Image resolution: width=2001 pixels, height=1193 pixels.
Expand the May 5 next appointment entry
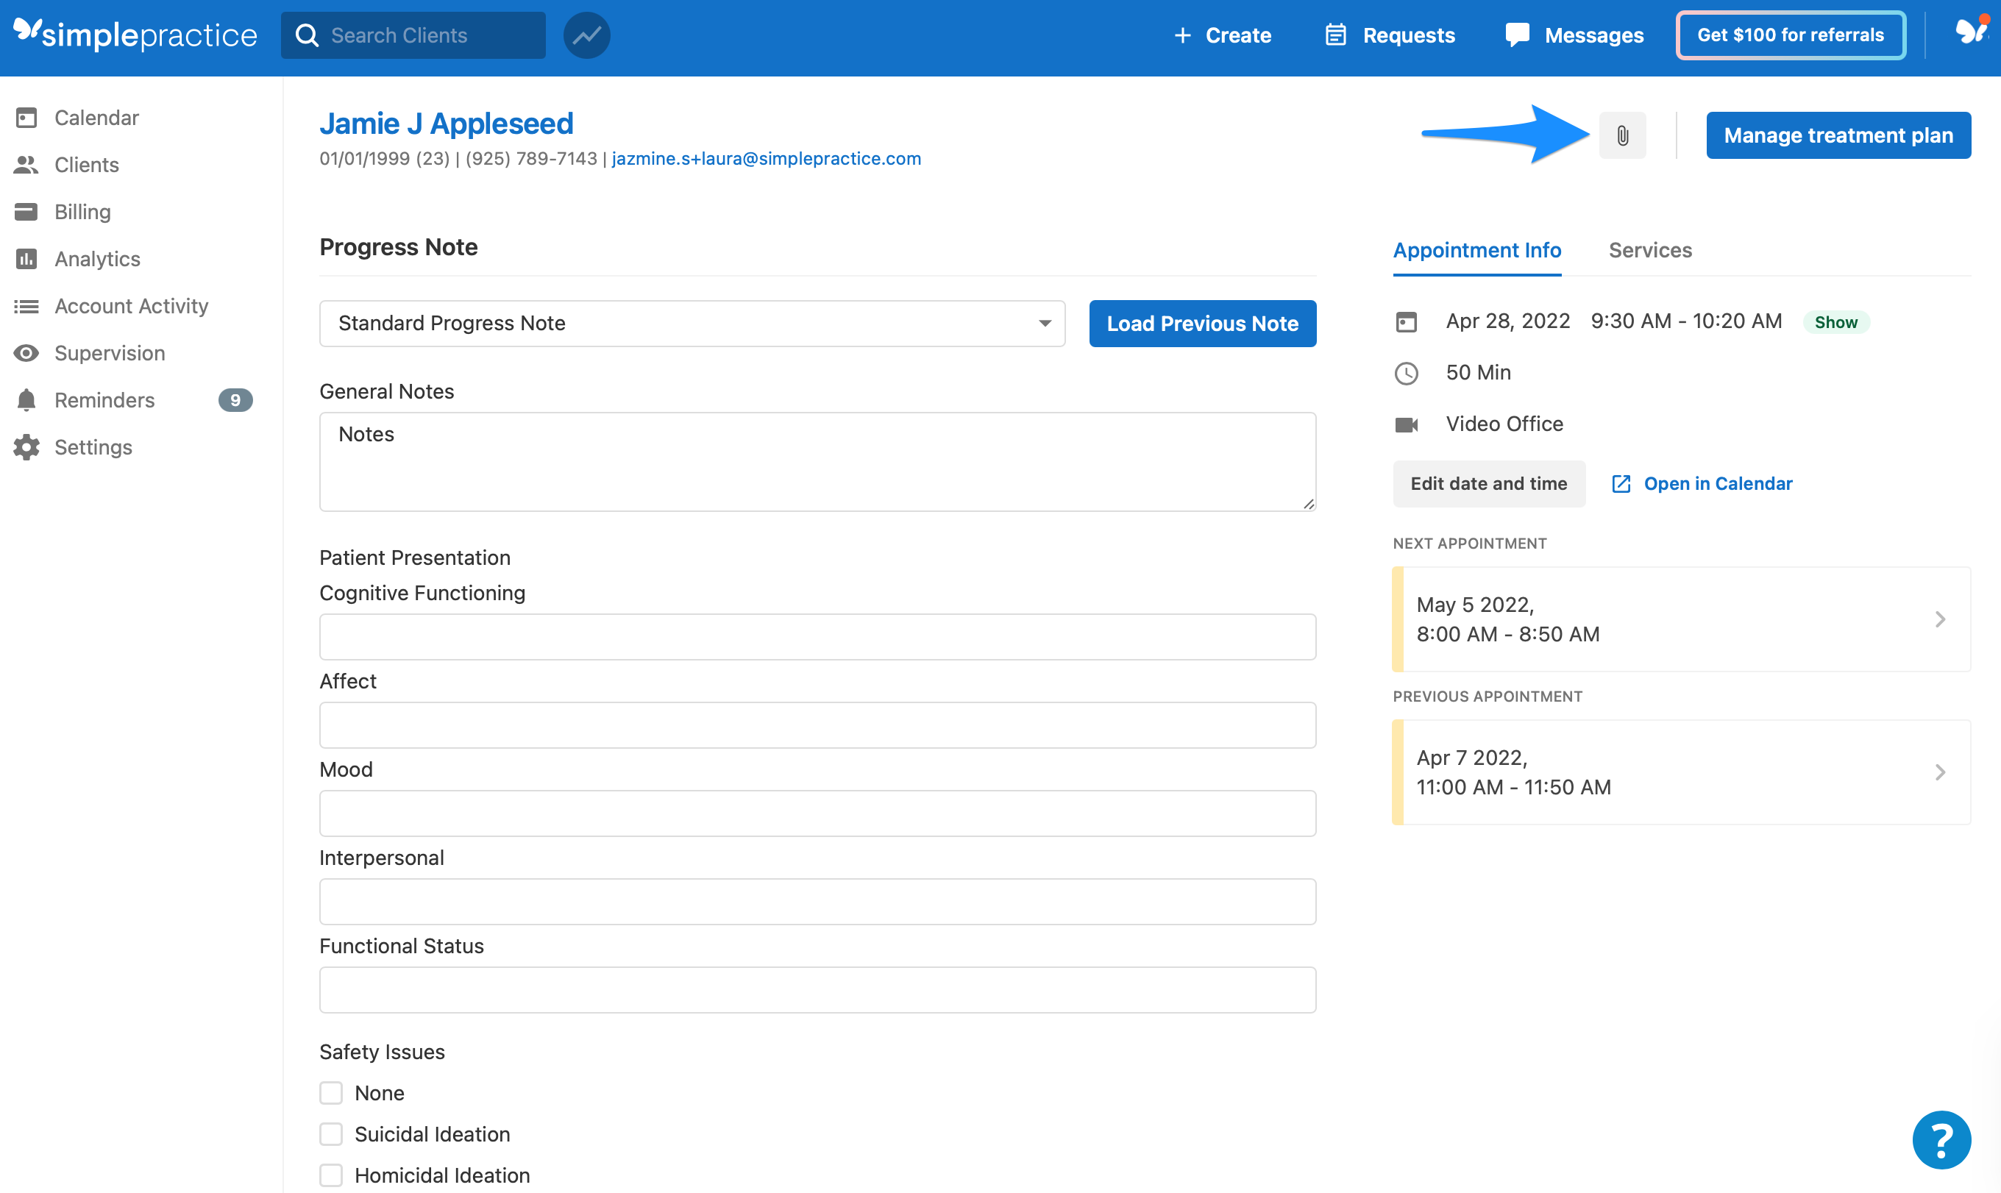tap(1680, 619)
